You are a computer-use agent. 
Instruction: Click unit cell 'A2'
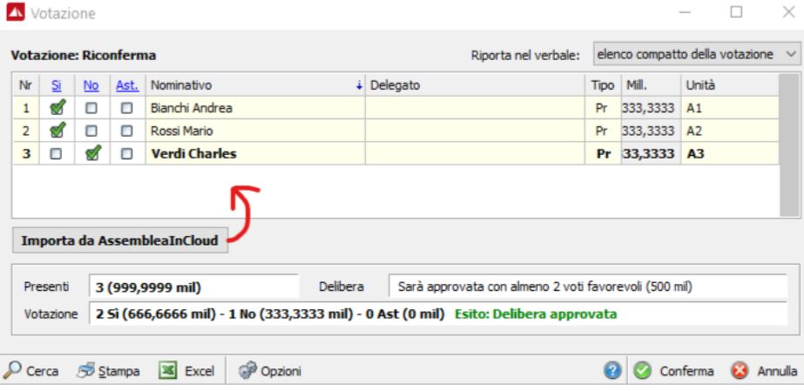pos(730,131)
